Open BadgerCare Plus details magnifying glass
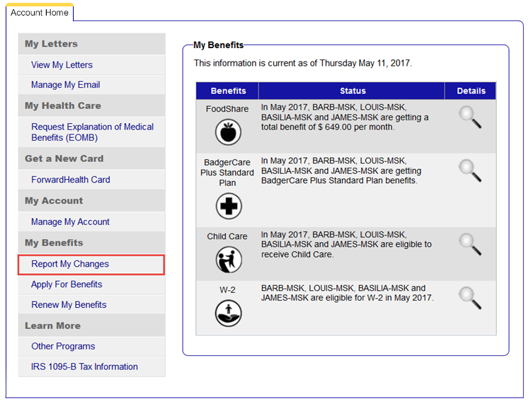The height and width of the screenshot is (404, 531). coord(470,171)
